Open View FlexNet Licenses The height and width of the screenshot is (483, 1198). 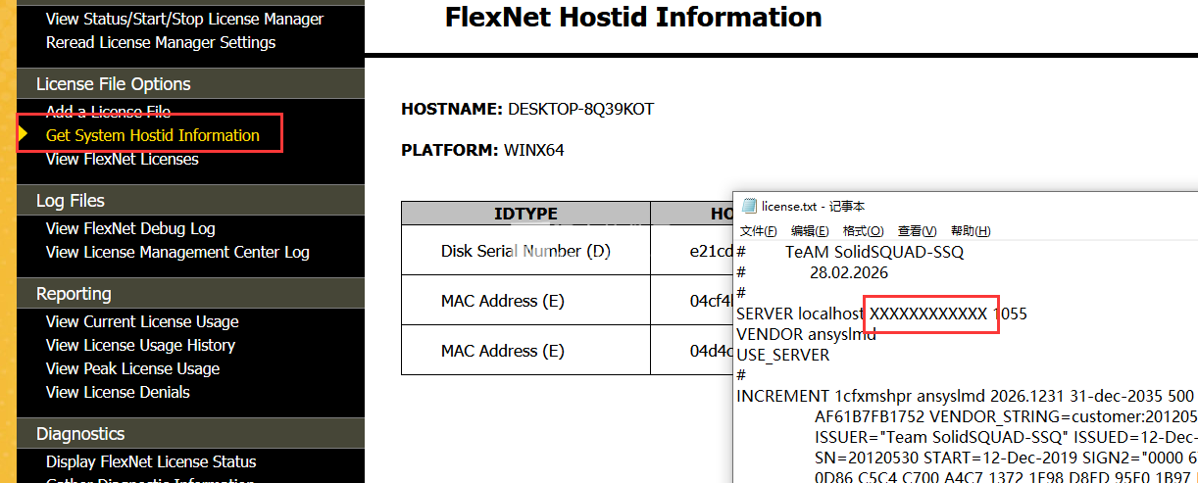click(123, 159)
